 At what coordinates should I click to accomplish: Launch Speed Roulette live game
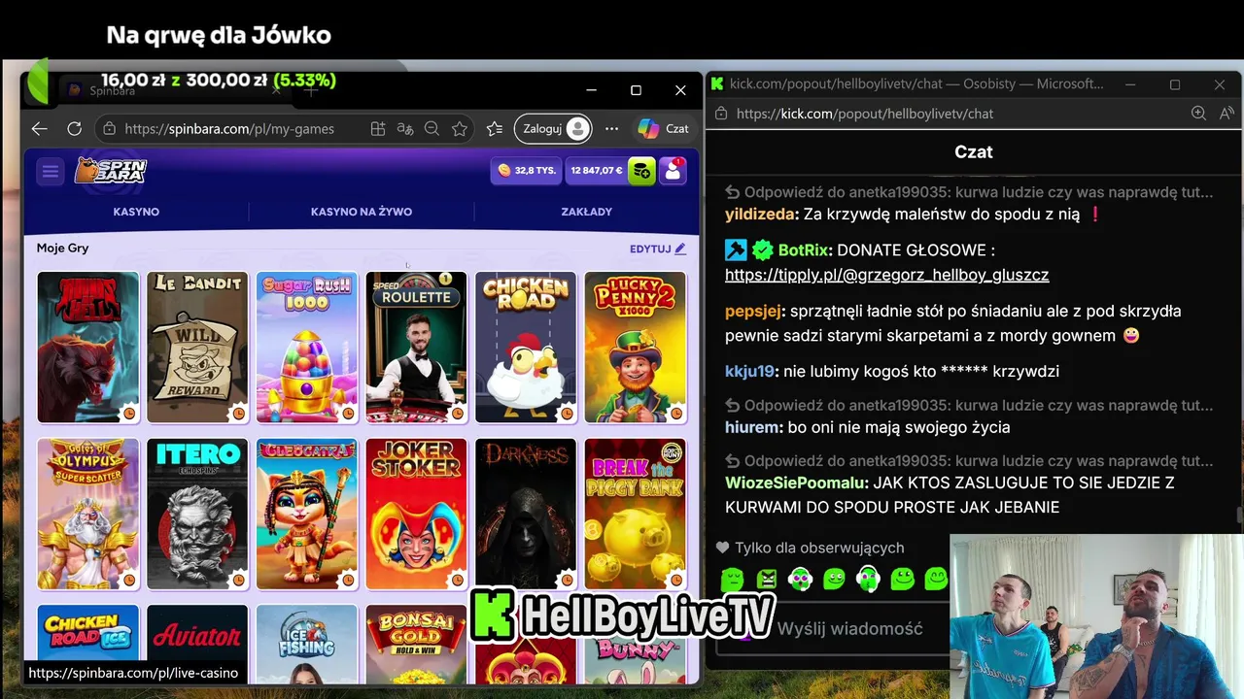416,348
